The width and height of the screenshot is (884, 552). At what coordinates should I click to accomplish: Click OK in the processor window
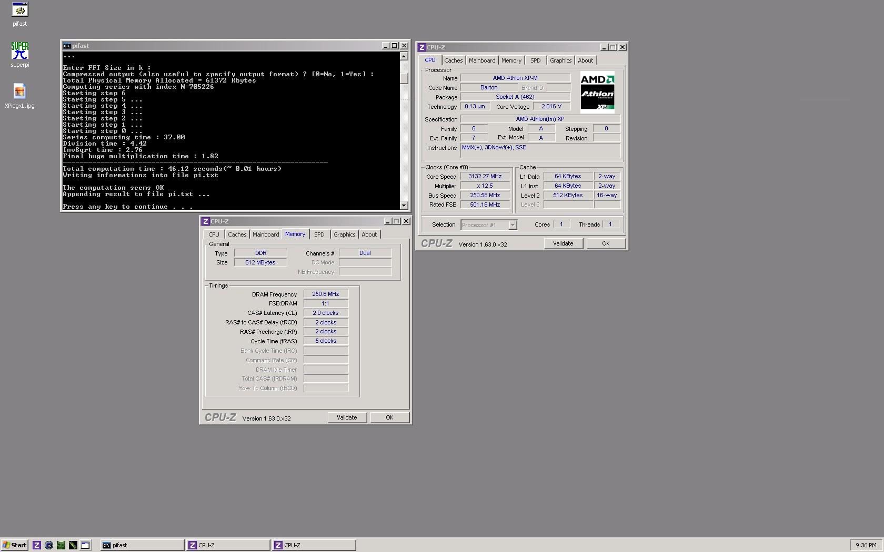[x=606, y=243]
